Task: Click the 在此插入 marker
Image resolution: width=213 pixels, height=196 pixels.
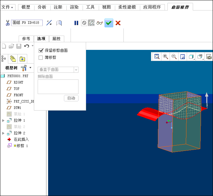Action: click(x=21, y=139)
